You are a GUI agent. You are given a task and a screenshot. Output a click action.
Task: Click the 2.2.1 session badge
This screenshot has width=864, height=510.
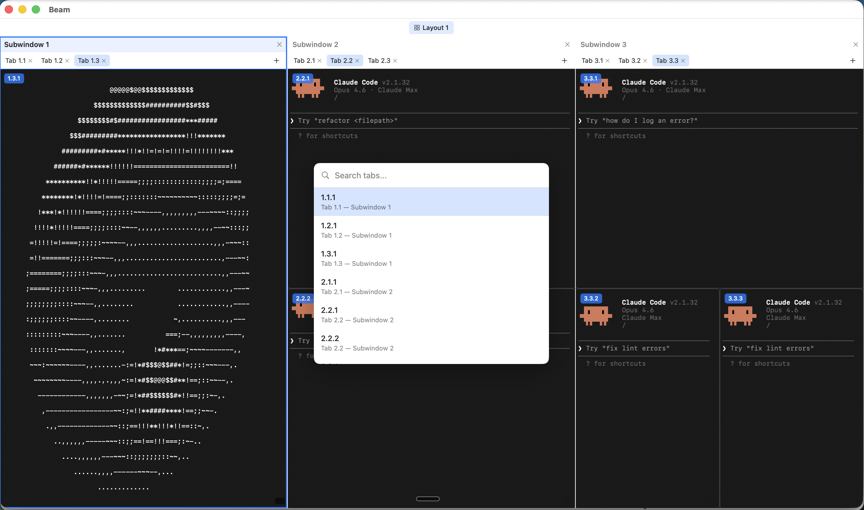point(302,78)
